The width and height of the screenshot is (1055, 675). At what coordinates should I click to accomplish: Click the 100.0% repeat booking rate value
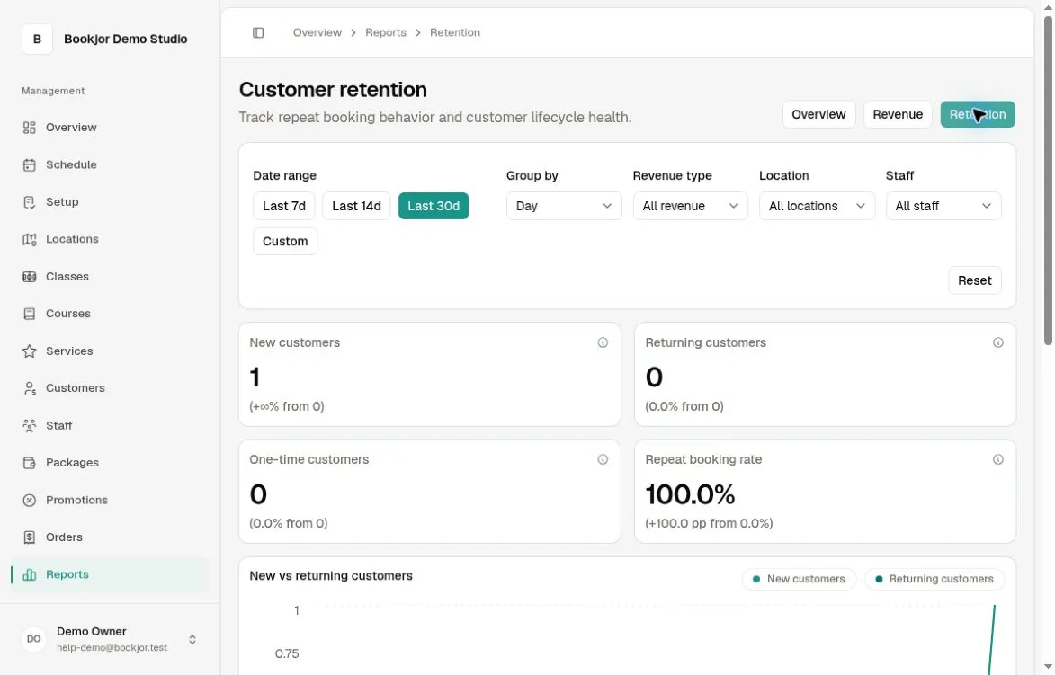click(x=691, y=494)
